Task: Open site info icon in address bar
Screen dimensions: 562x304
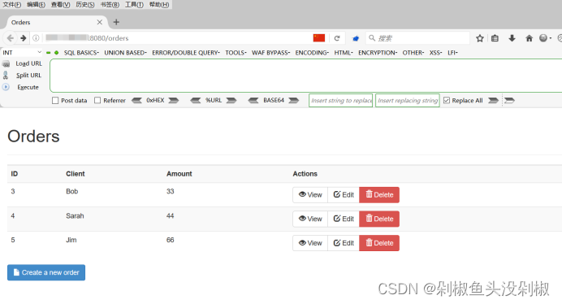Action: [x=36, y=38]
